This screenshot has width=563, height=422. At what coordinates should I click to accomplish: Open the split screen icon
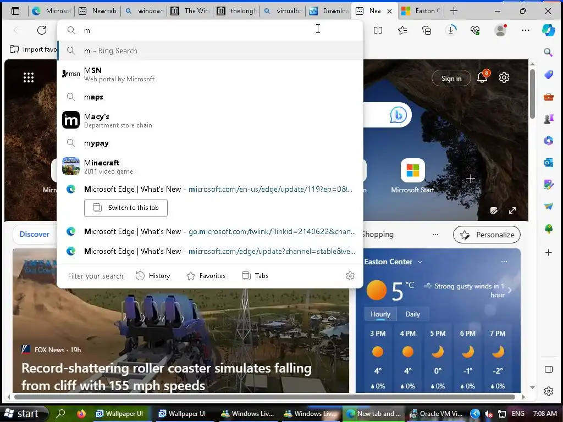378,30
